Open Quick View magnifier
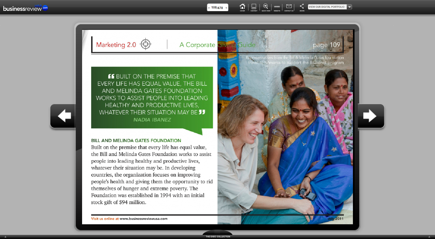This screenshot has height=239, width=435. pos(266,7)
